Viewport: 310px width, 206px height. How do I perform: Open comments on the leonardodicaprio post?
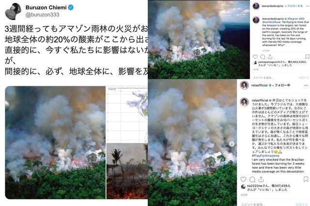click(263, 57)
